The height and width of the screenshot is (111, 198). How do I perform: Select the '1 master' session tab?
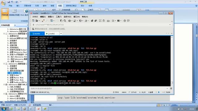pos(37,34)
